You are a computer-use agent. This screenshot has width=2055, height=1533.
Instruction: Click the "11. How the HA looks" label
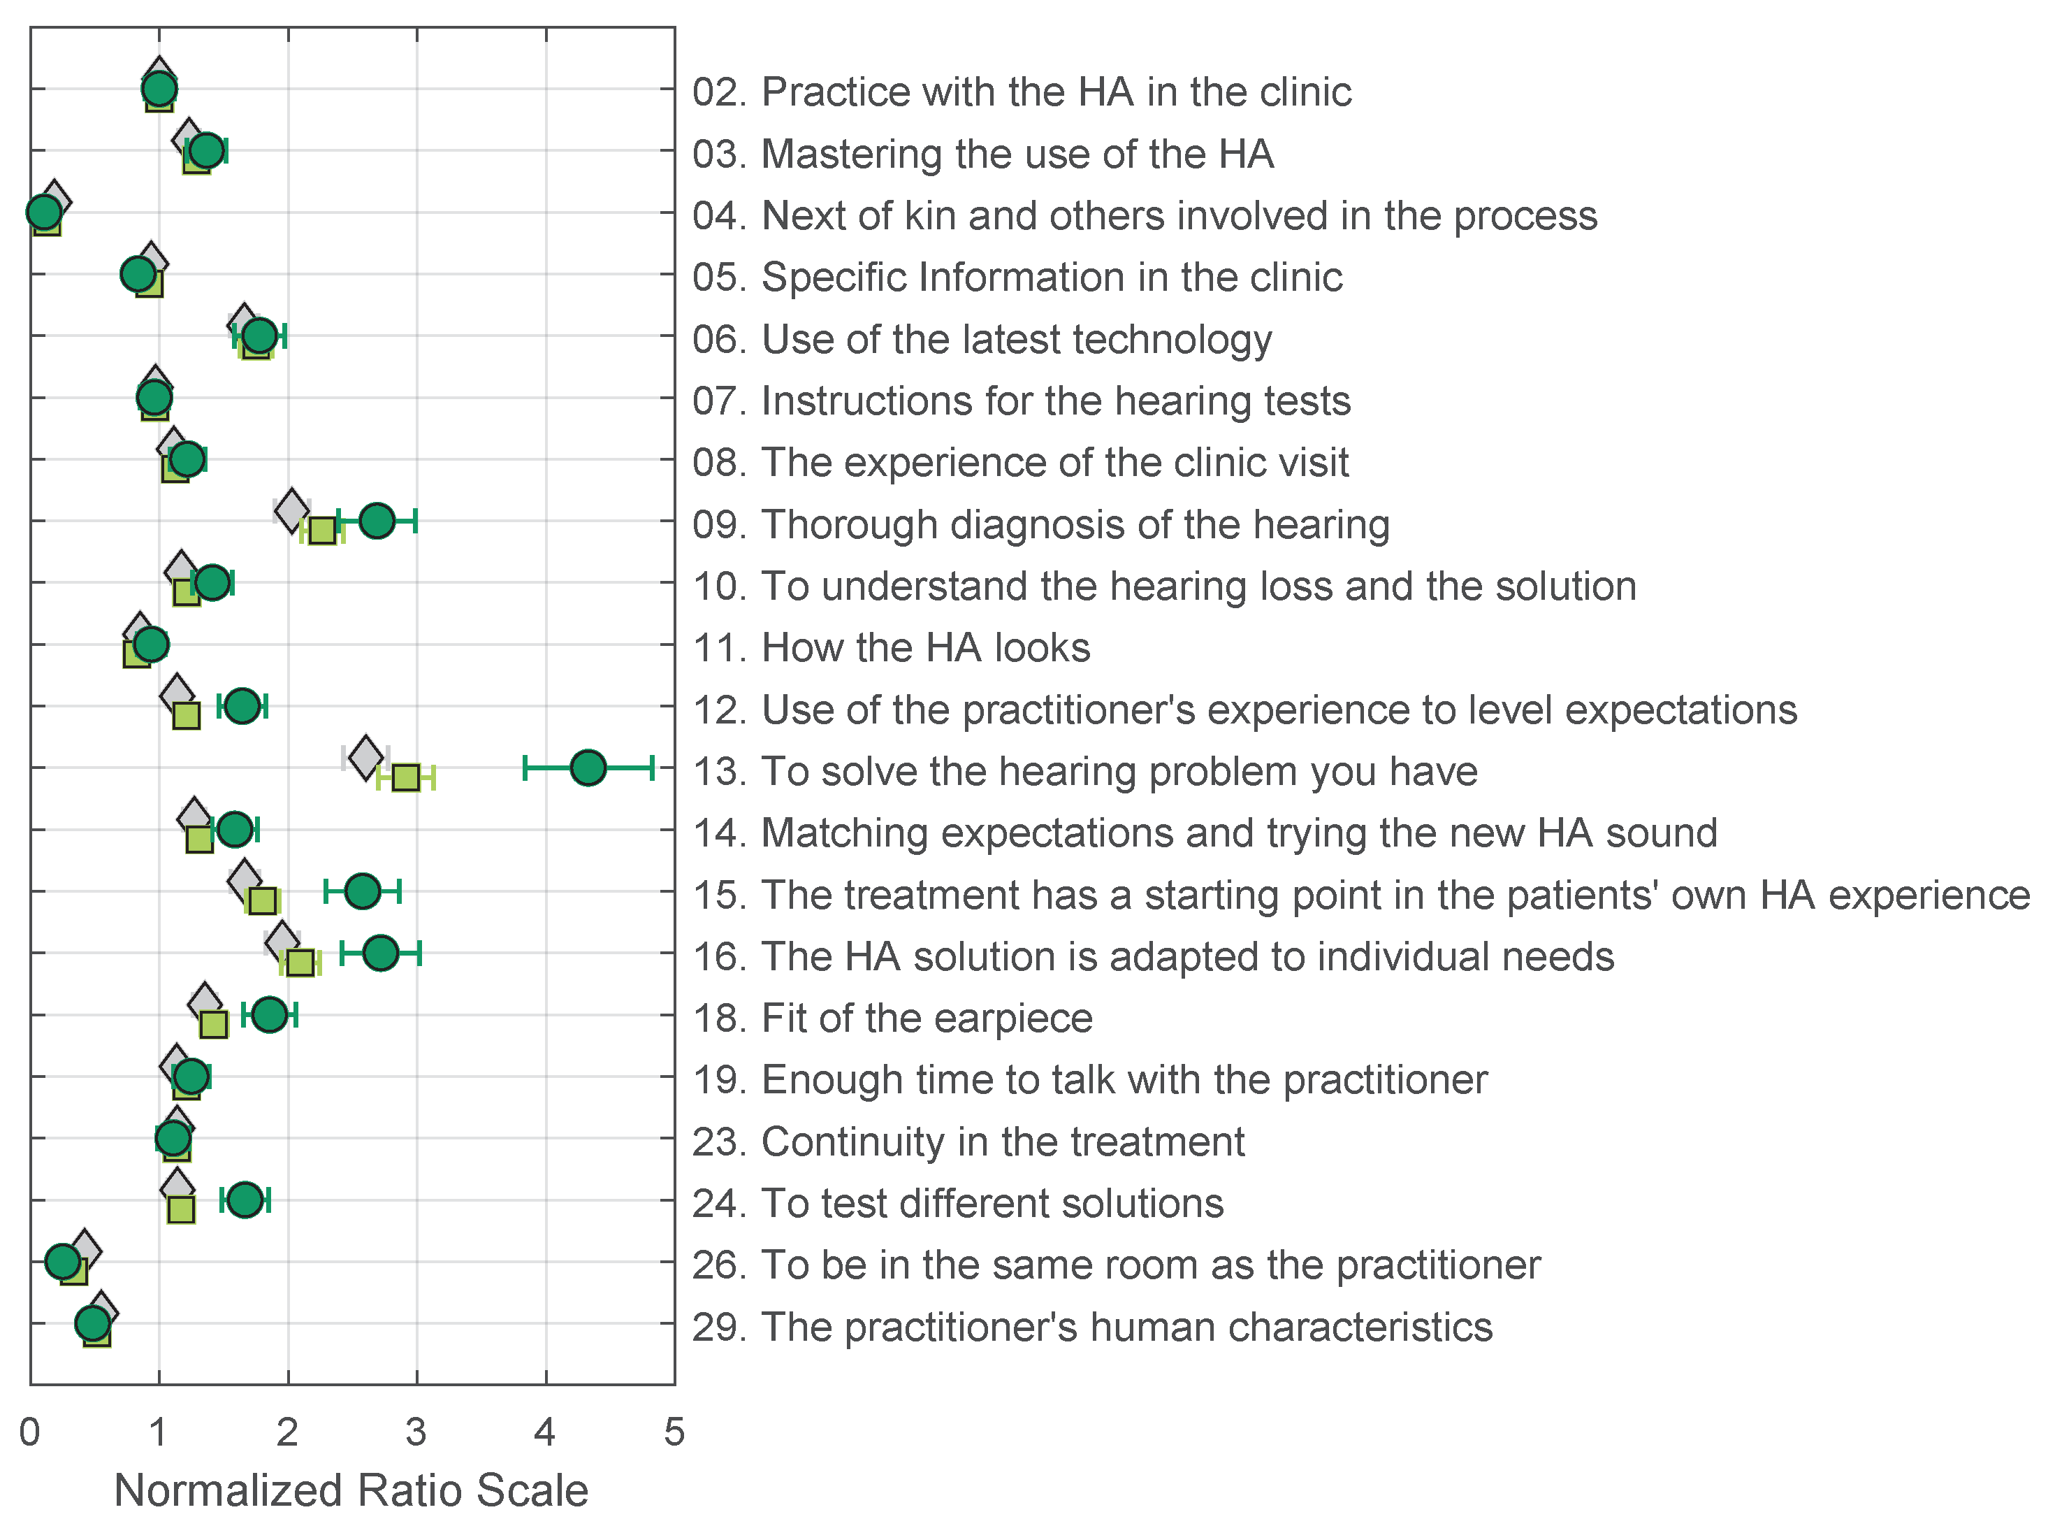click(891, 648)
